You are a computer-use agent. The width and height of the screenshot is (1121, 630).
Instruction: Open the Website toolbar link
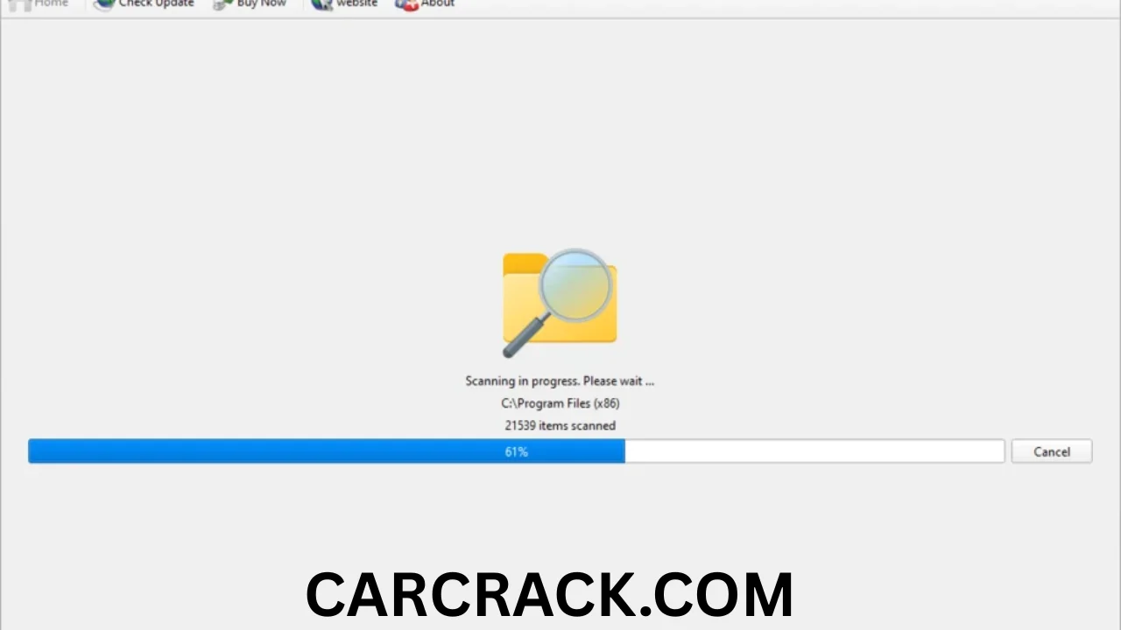(344, 3)
